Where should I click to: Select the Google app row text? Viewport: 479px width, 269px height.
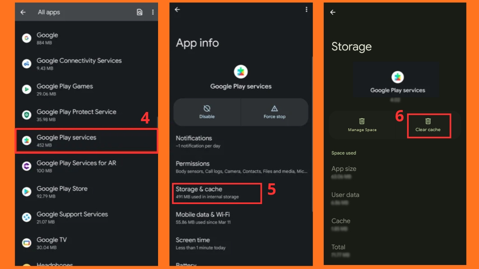pyautogui.click(x=47, y=38)
